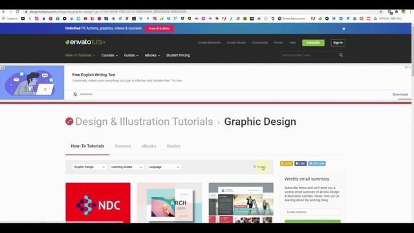414x233 pixels.
Task: Click the red Design & Illustration category icon
Action: [69, 121]
